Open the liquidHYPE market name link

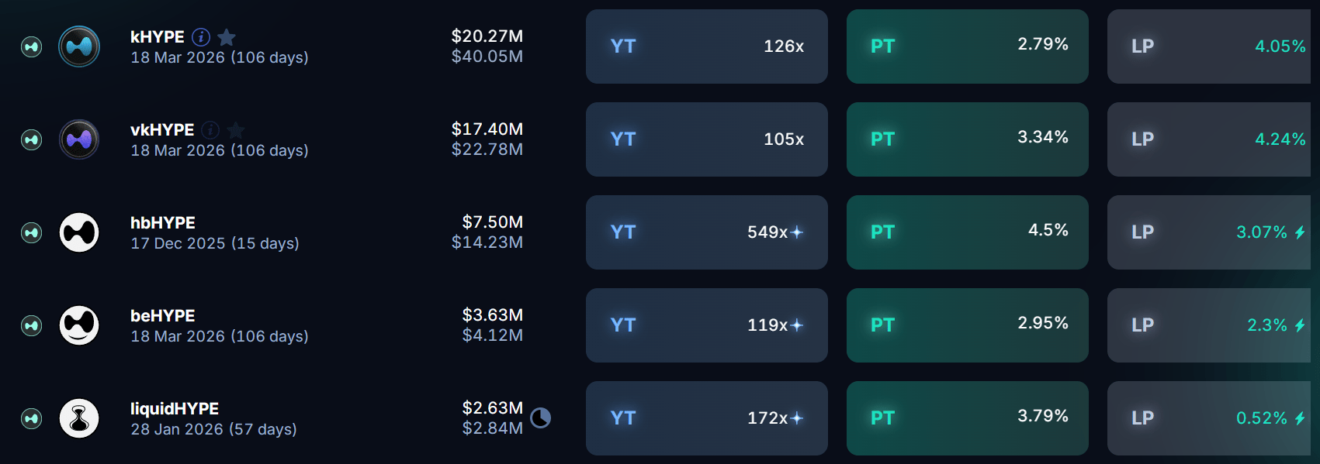175,408
